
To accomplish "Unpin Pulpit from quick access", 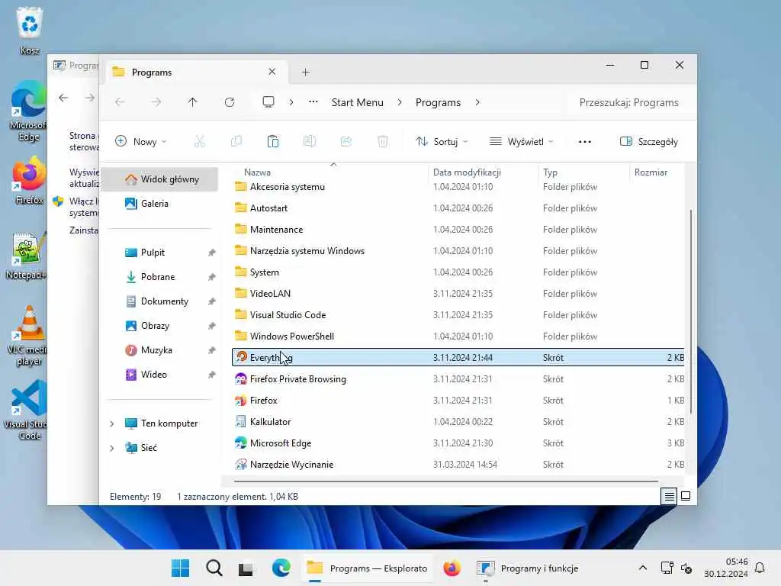I will (212, 253).
